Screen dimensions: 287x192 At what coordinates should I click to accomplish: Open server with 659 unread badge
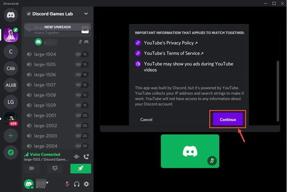pyautogui.click(x=11, y=119)
